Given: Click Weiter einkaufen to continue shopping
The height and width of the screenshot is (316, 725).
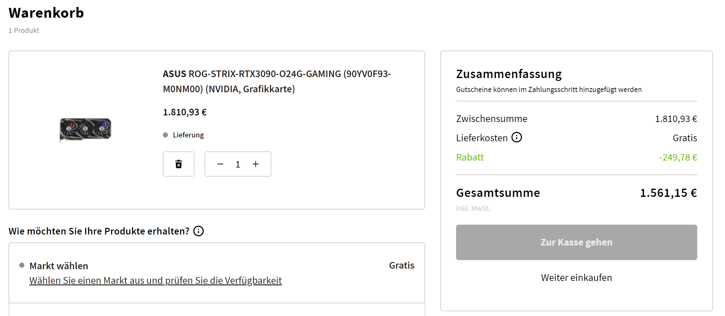Looking at the screenshot, I should pyautogui.click(x=576, y=277).
